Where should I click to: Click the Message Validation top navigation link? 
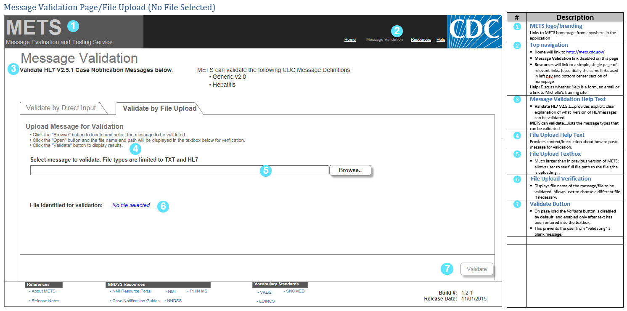(x=384, y=40)
